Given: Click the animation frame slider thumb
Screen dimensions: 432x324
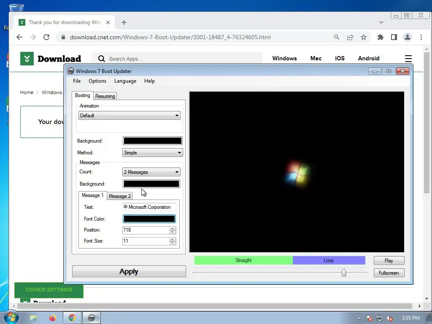Looking at the screenshot, I should point(344,273).
